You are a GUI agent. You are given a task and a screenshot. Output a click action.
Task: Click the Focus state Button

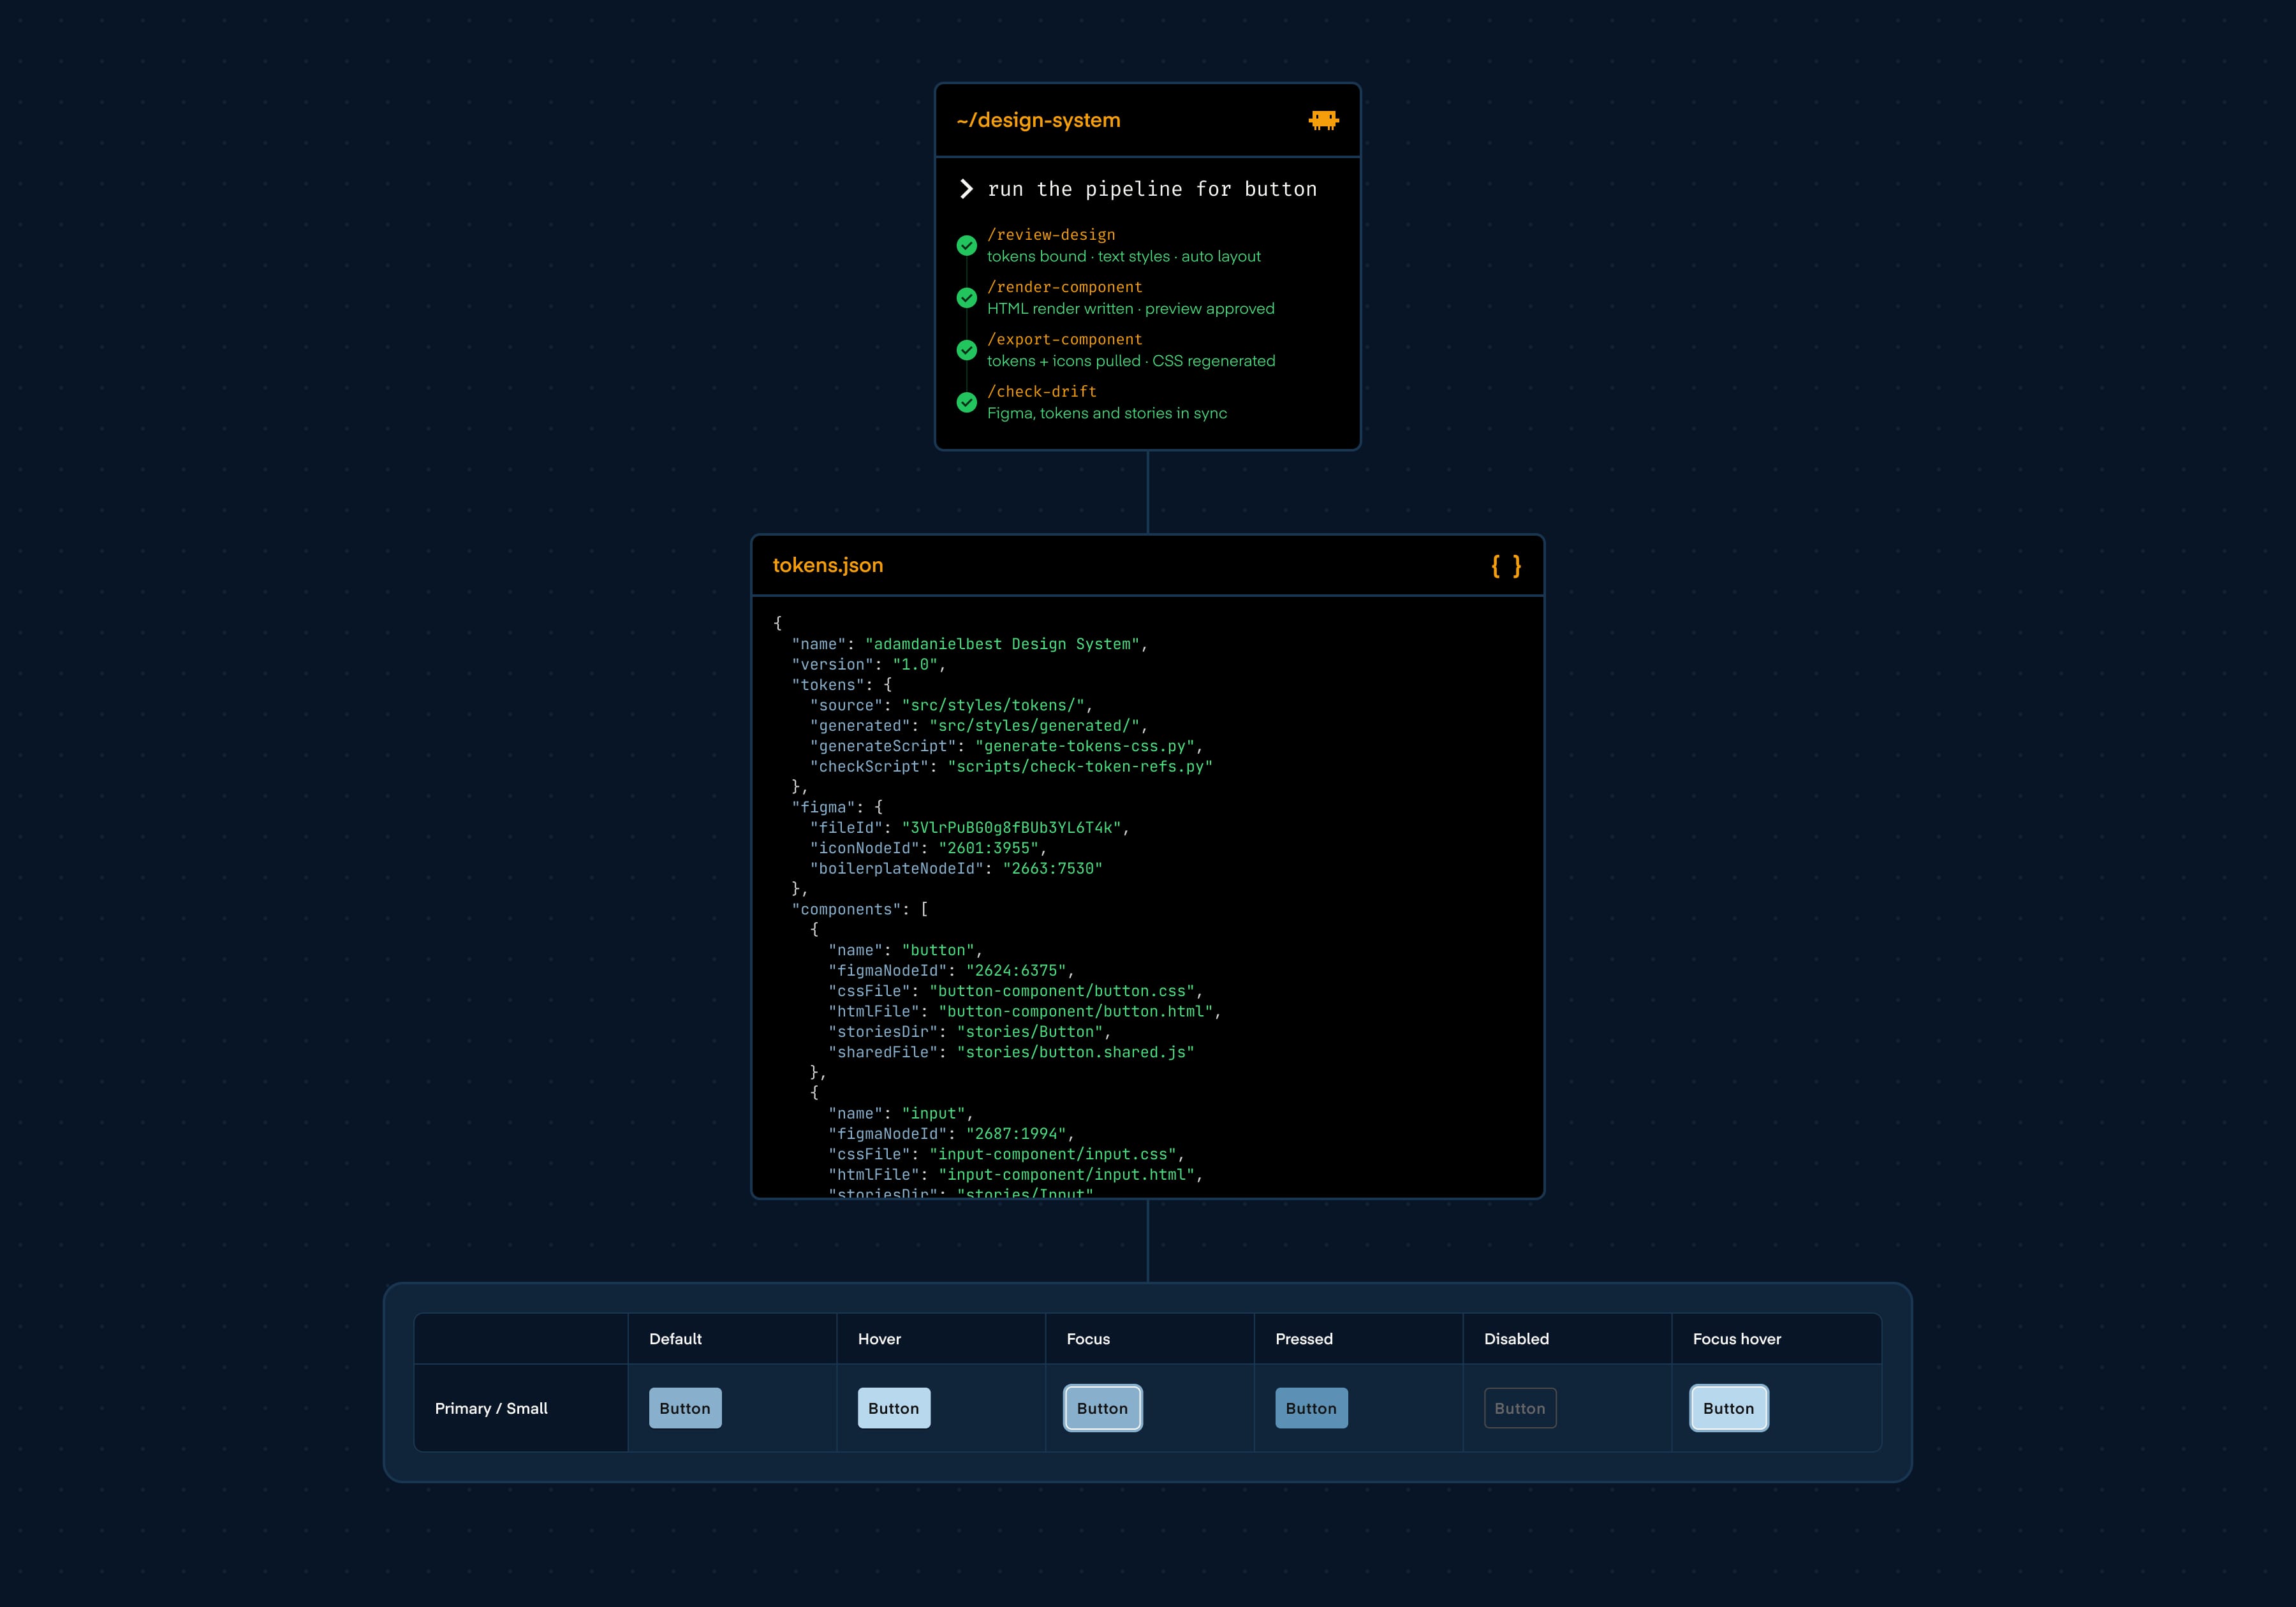click(x=1103, y=1408)
